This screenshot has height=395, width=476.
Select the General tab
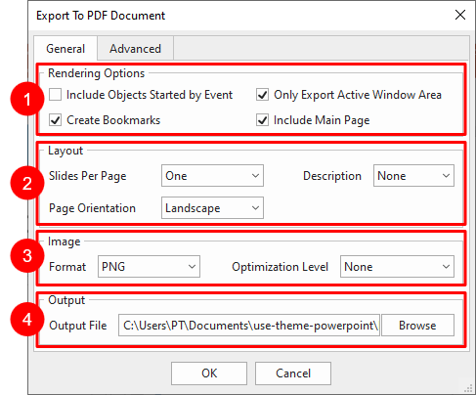coord(65,49)
